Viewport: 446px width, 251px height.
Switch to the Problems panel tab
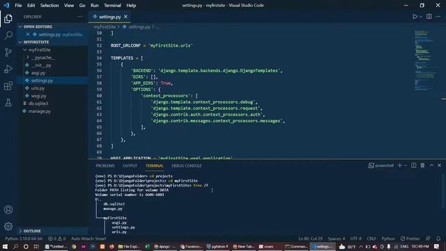[105, 166]
